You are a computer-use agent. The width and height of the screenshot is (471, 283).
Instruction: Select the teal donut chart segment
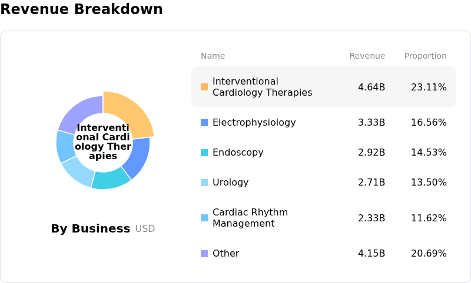[x=110, y=178]
